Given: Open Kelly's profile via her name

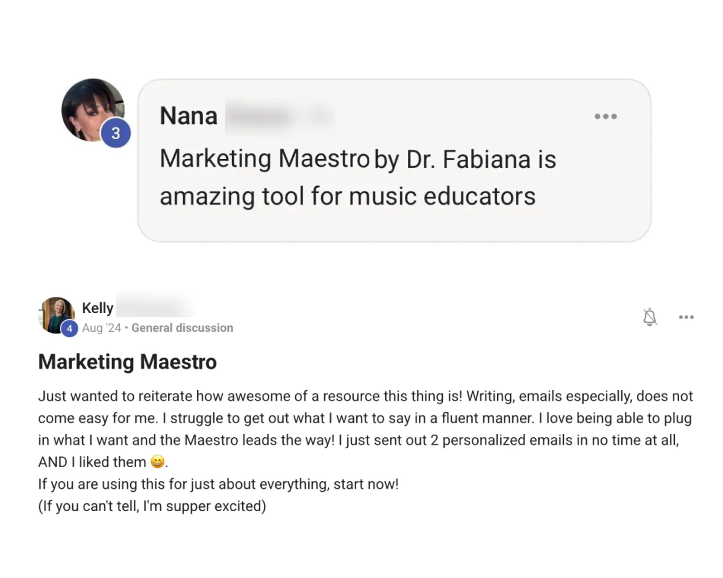Looking at the screenshot, I should 98,308.
